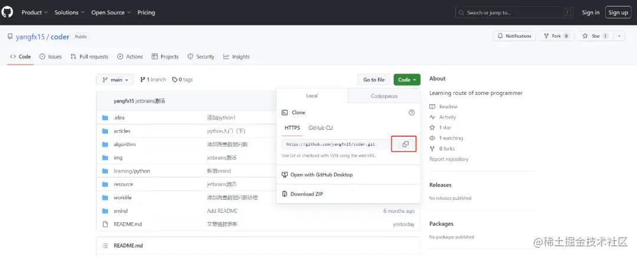Click the yangfx15 commit author name
The height and width of the screenshot is (257, 637).
[124, 101]
